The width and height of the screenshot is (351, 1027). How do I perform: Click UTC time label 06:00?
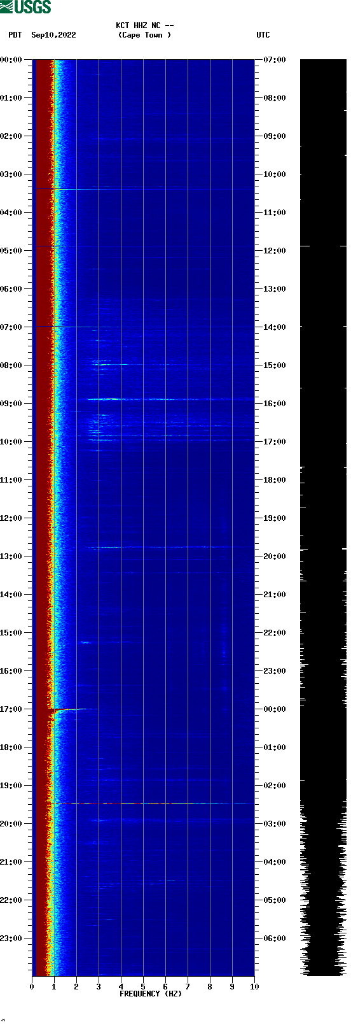pos(275,938)
